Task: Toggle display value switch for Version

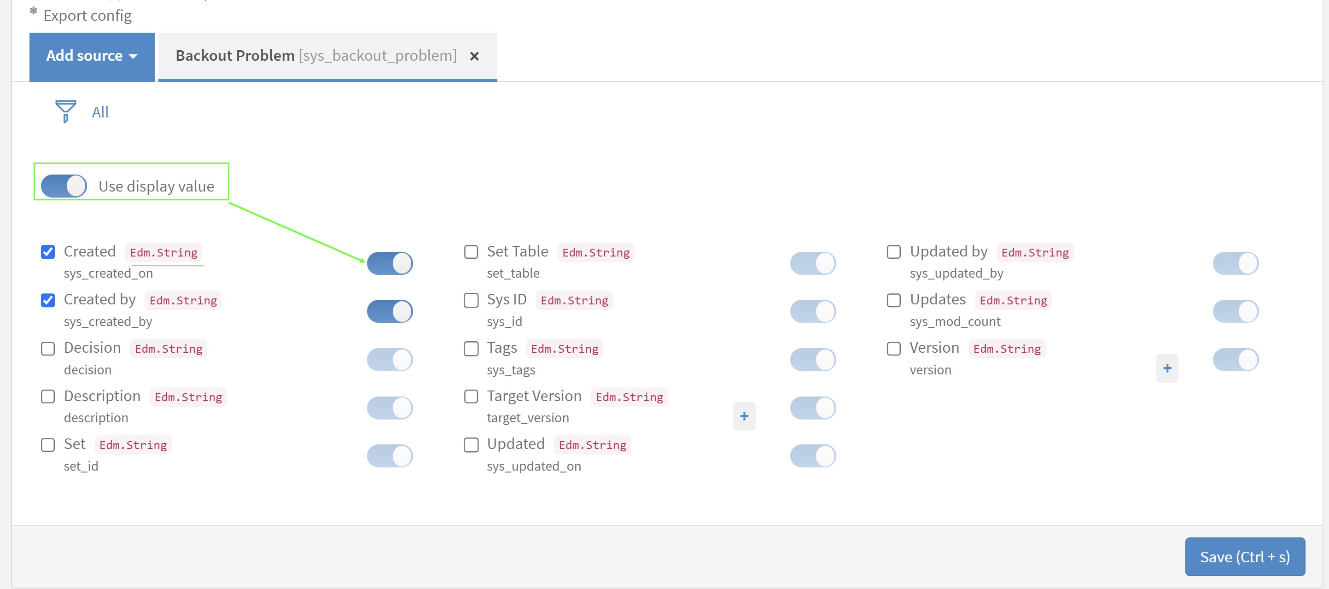Action: (x=1235, y=360)
